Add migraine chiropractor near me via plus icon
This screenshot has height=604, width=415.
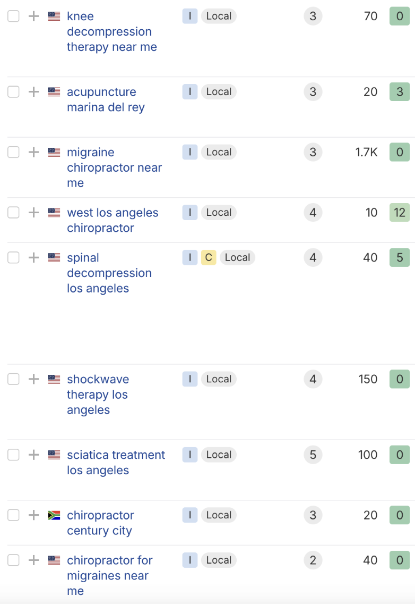click(33, 152)
